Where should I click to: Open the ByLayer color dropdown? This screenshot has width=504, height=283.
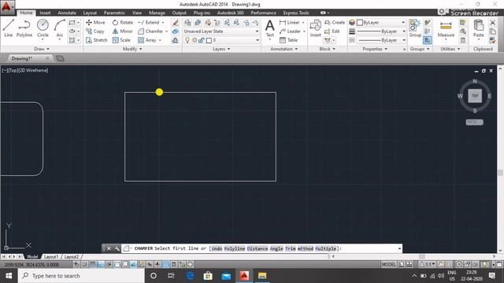click(x=381, y=23)
